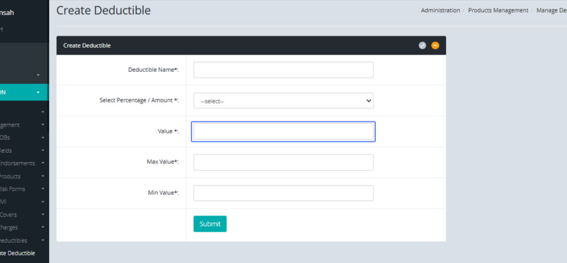Expand the Products sidebar menu
The width and height of the screenshot is (567, 263).
coord(10,176)
